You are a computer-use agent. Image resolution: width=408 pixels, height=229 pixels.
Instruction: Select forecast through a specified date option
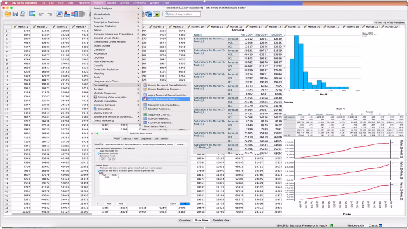(98, 171)
